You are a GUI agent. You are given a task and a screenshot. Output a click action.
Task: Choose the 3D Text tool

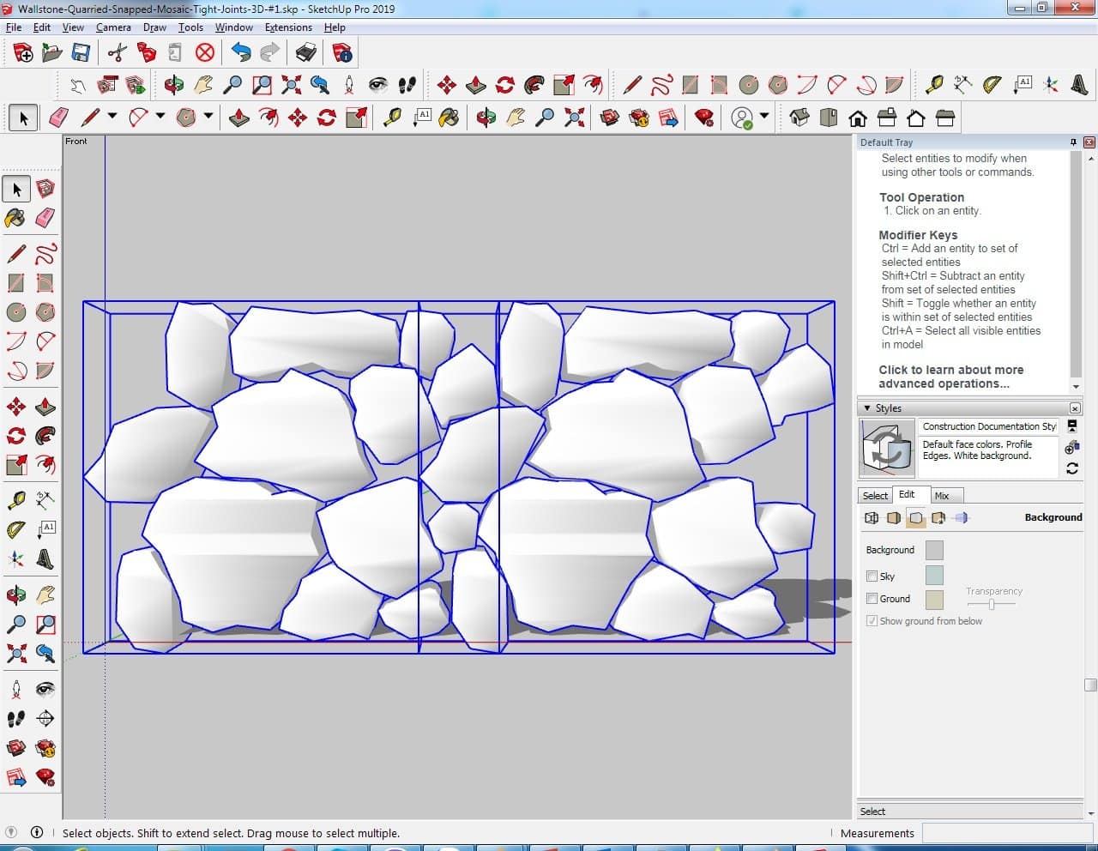(x=1080, y=84)
